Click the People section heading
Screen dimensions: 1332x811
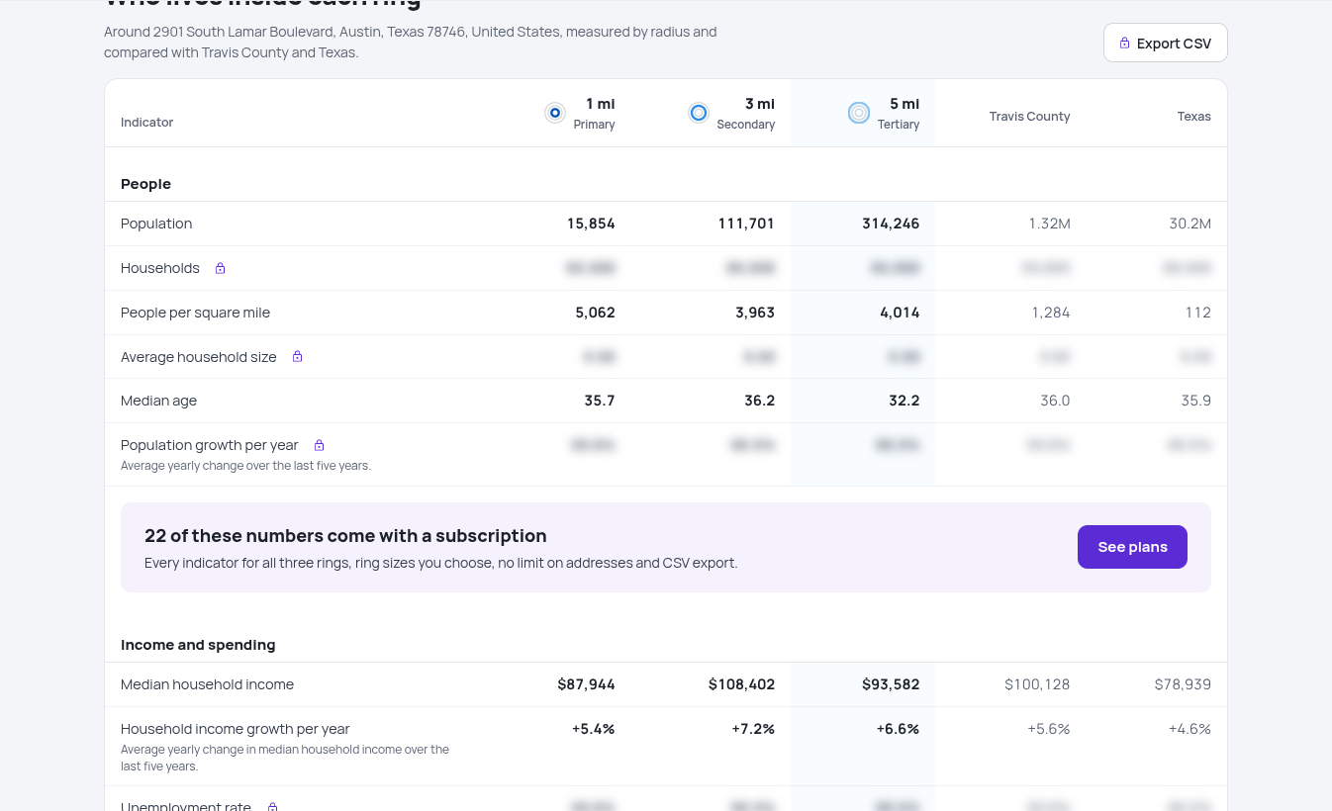click(x=145, y=184)
